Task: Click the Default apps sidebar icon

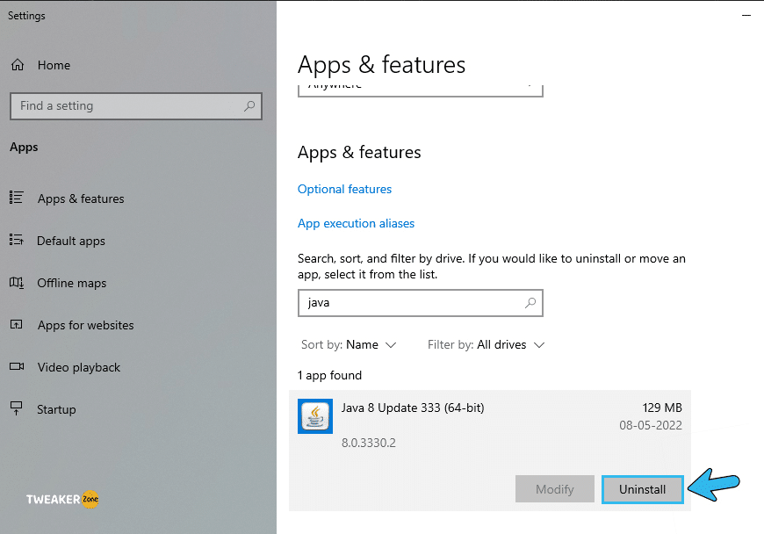Action: coord(16,240)
